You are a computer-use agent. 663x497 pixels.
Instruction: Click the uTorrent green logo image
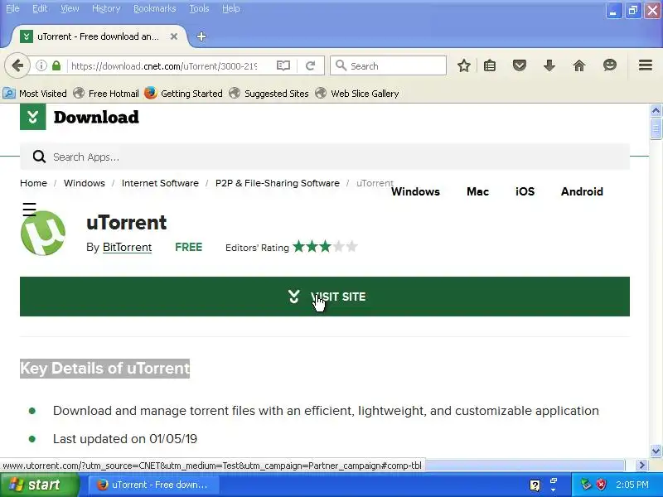43,233
